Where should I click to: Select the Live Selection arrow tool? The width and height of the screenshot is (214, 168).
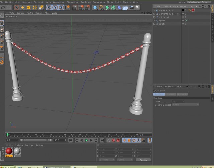point(16,7)
